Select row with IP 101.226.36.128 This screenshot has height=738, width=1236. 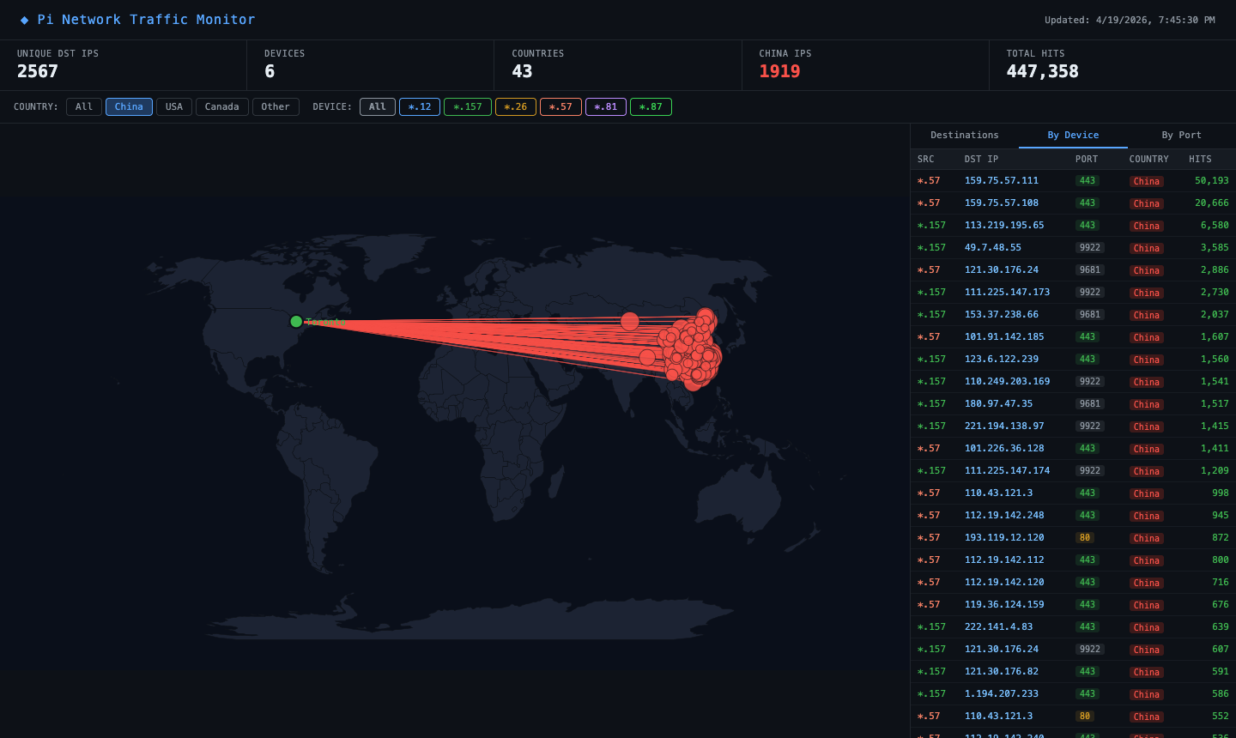tap(1073, 449)
